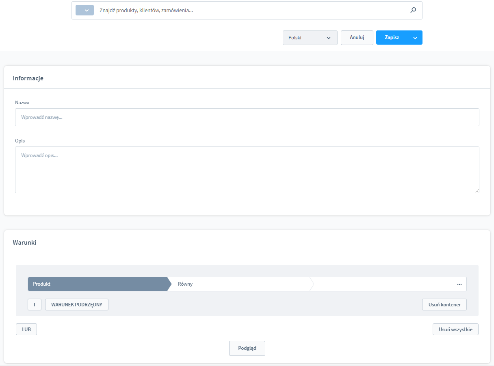This screenshot has width=494, height=366.
Task: Click into the Nazwa name field
Action: 247,117
